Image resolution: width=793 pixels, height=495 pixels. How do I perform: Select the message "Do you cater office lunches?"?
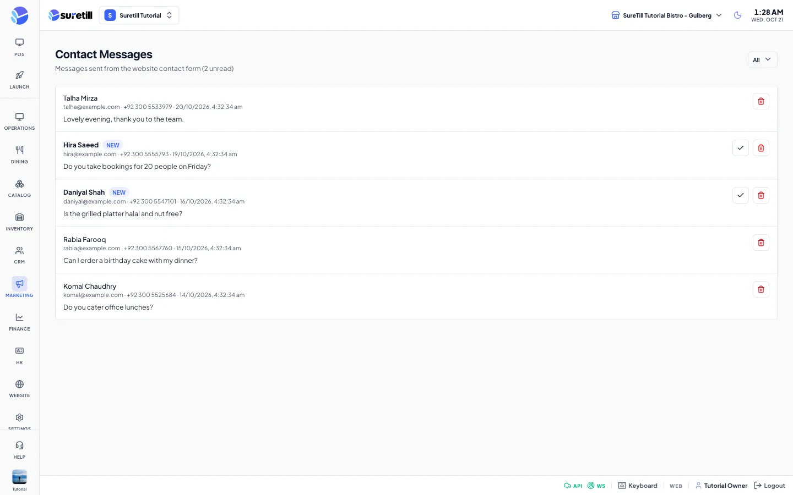108,307
